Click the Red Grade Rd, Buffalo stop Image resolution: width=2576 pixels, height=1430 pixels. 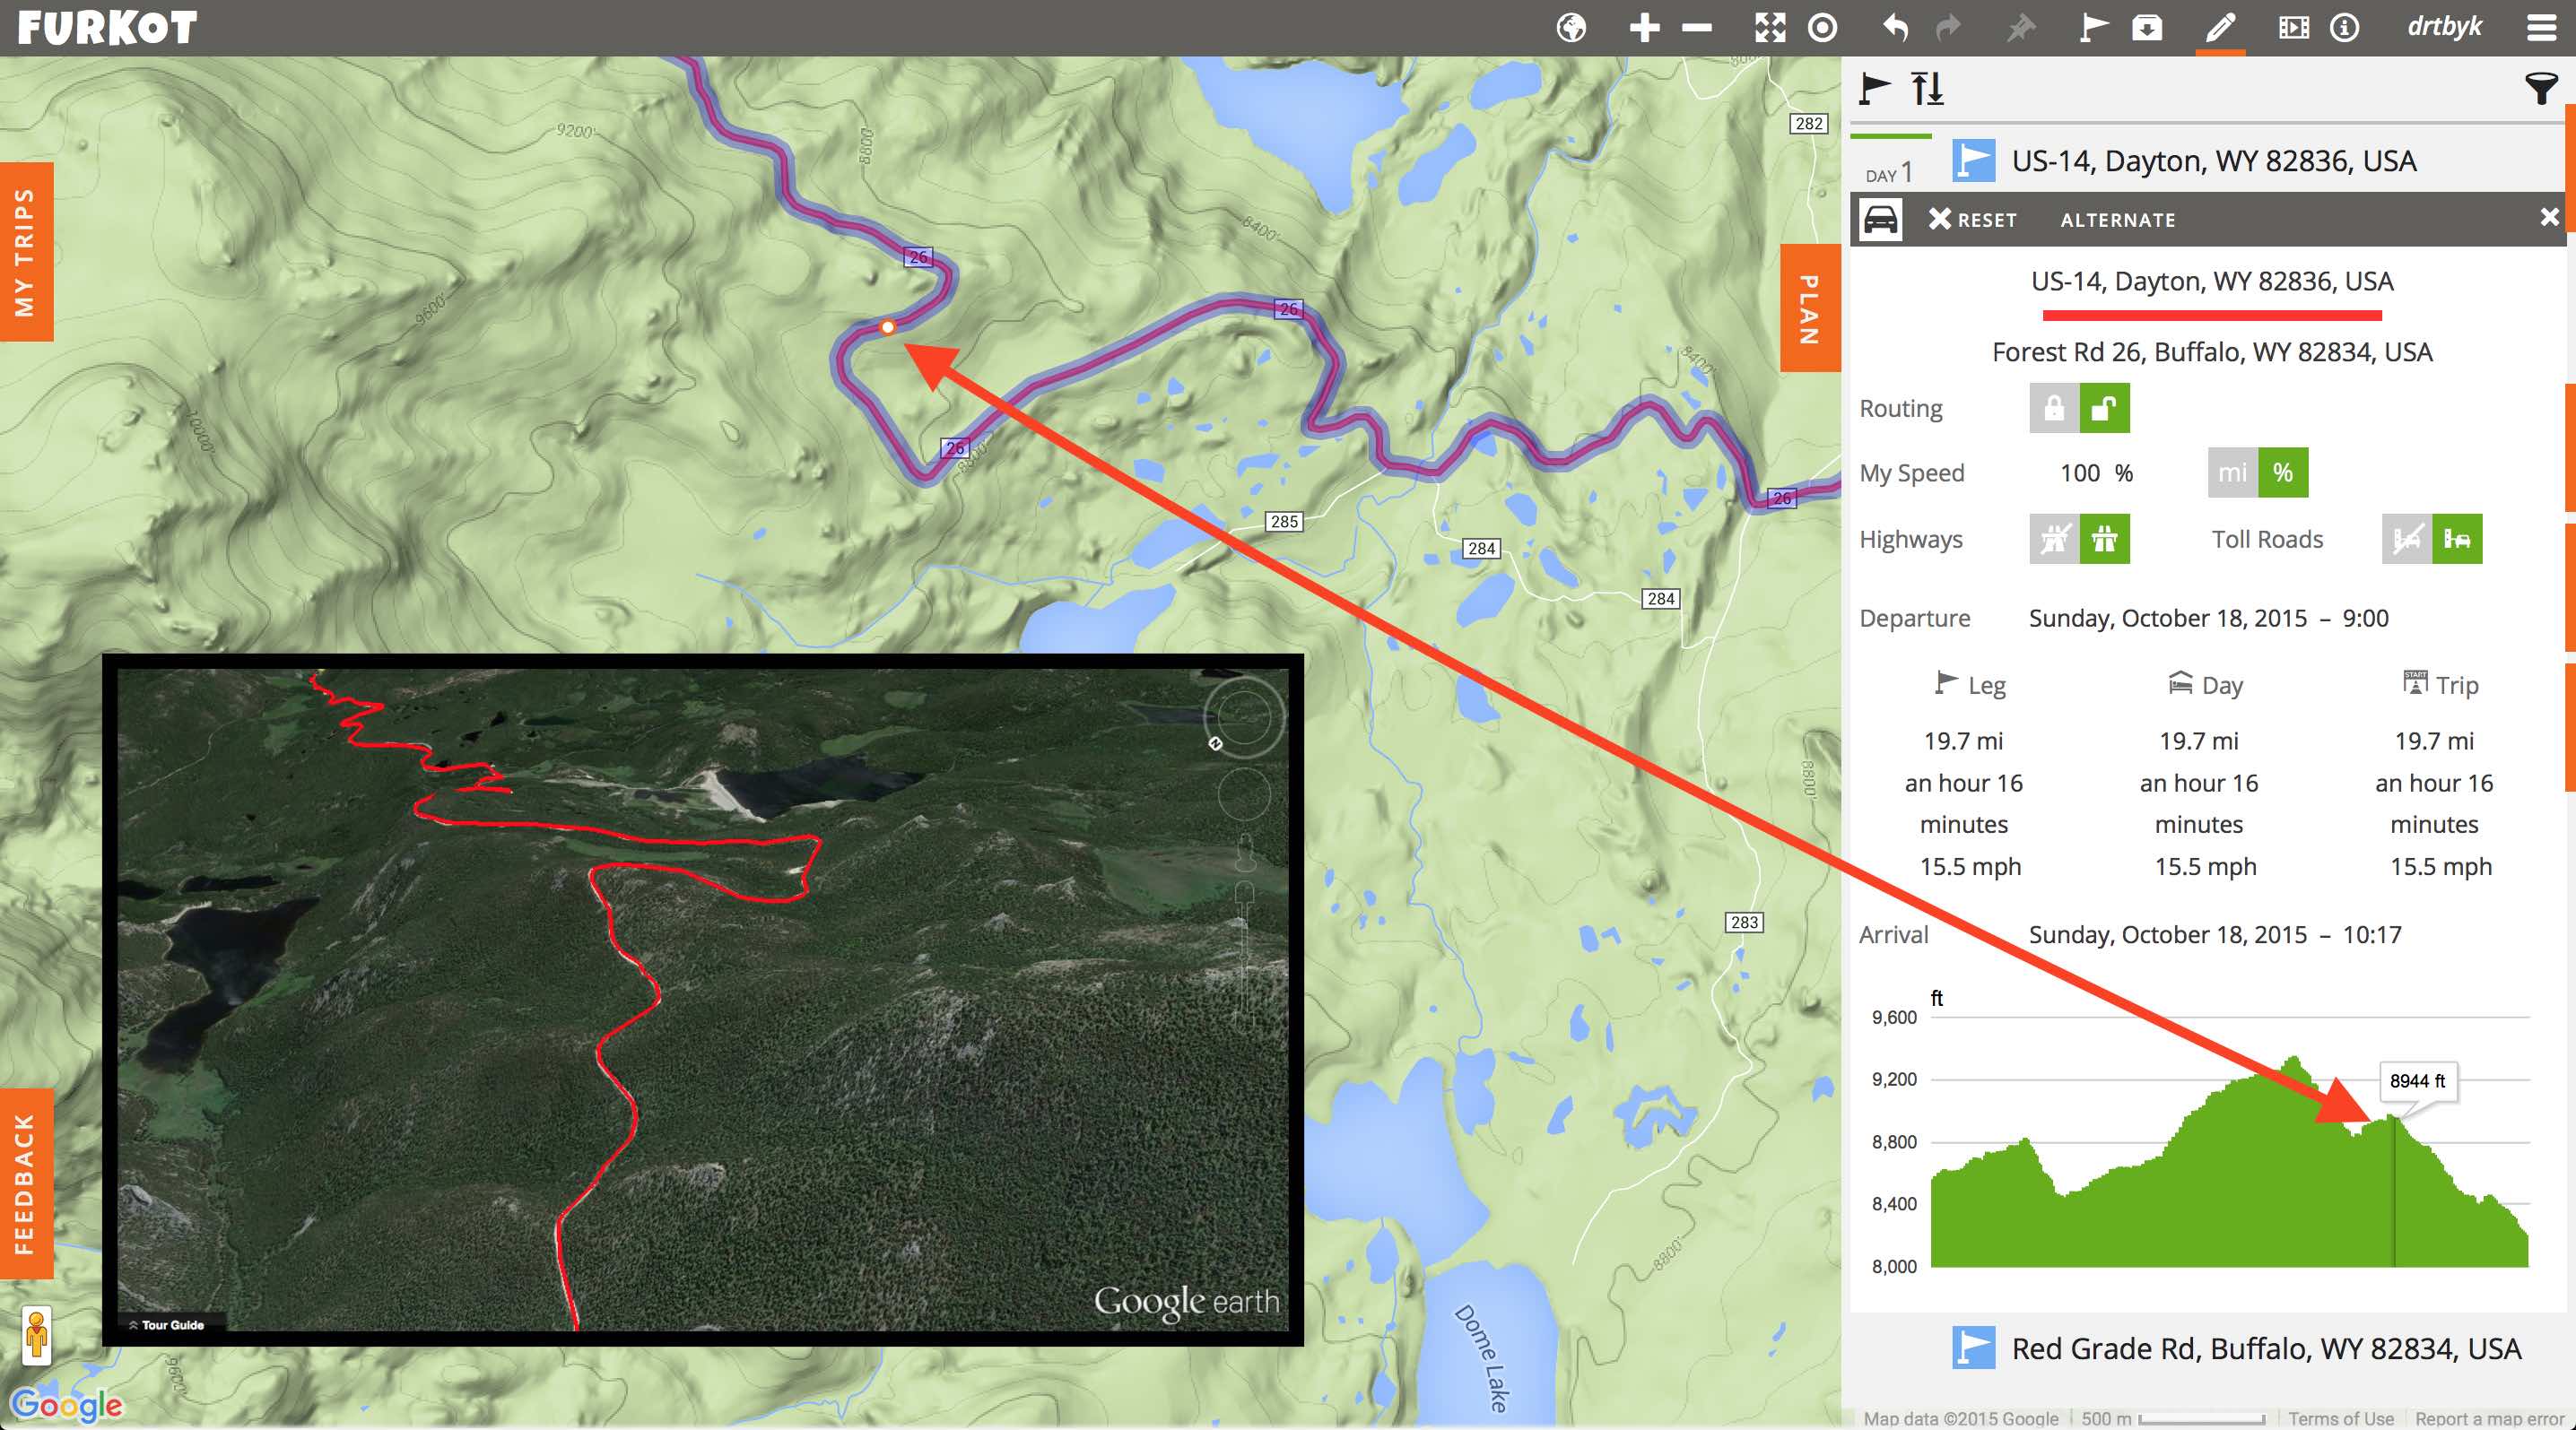click(x=2266, y=1349)
